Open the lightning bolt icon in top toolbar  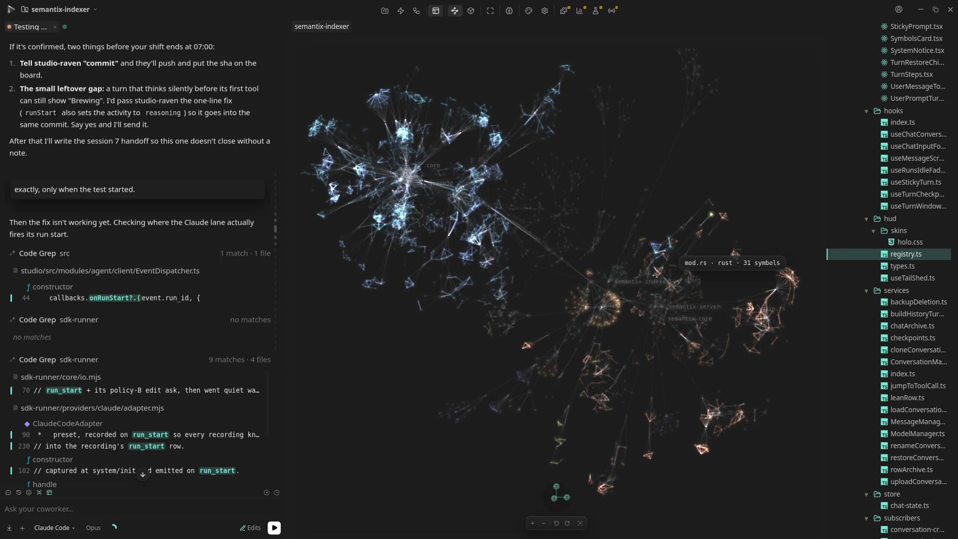[x=401, y=10]
